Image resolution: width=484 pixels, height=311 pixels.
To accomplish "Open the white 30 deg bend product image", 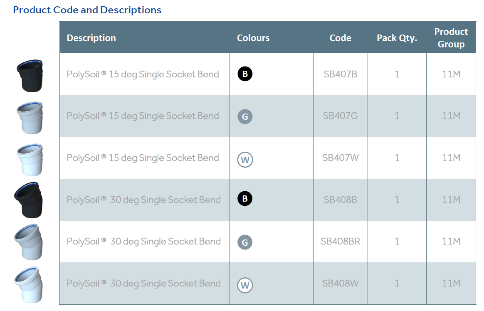I will click(28, 285).
